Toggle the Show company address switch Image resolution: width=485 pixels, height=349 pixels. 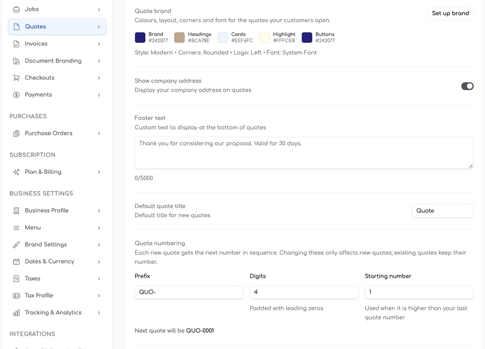pyautogui.click(x=467, y=86)
